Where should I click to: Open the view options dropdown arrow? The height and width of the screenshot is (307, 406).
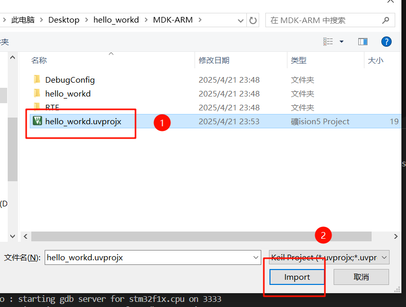click(341, 42)
